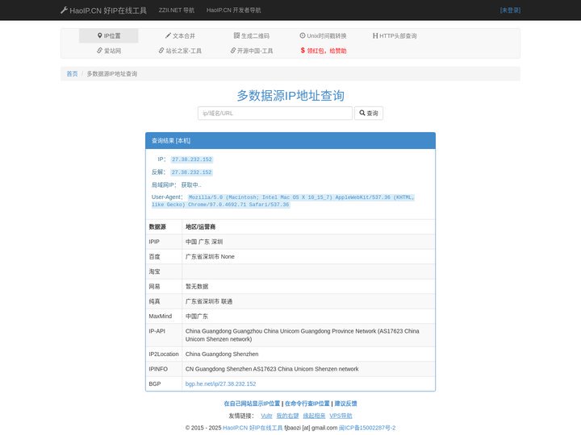
Task: Click the 查询结果 [本机] panel header
Action: click(x=290, y=140)
